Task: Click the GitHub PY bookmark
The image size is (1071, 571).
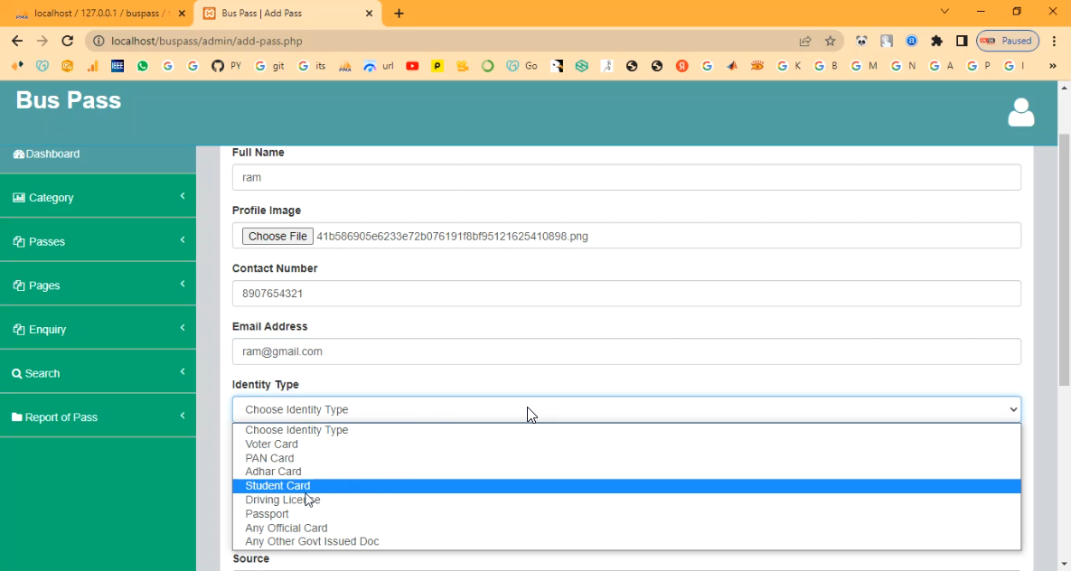Action: pyautogui.click(x=226, y=66)
